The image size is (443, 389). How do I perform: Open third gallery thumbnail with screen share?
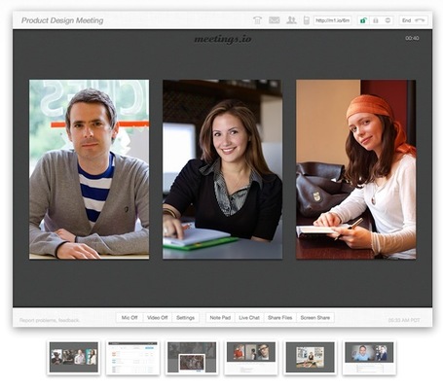[192, 357]
